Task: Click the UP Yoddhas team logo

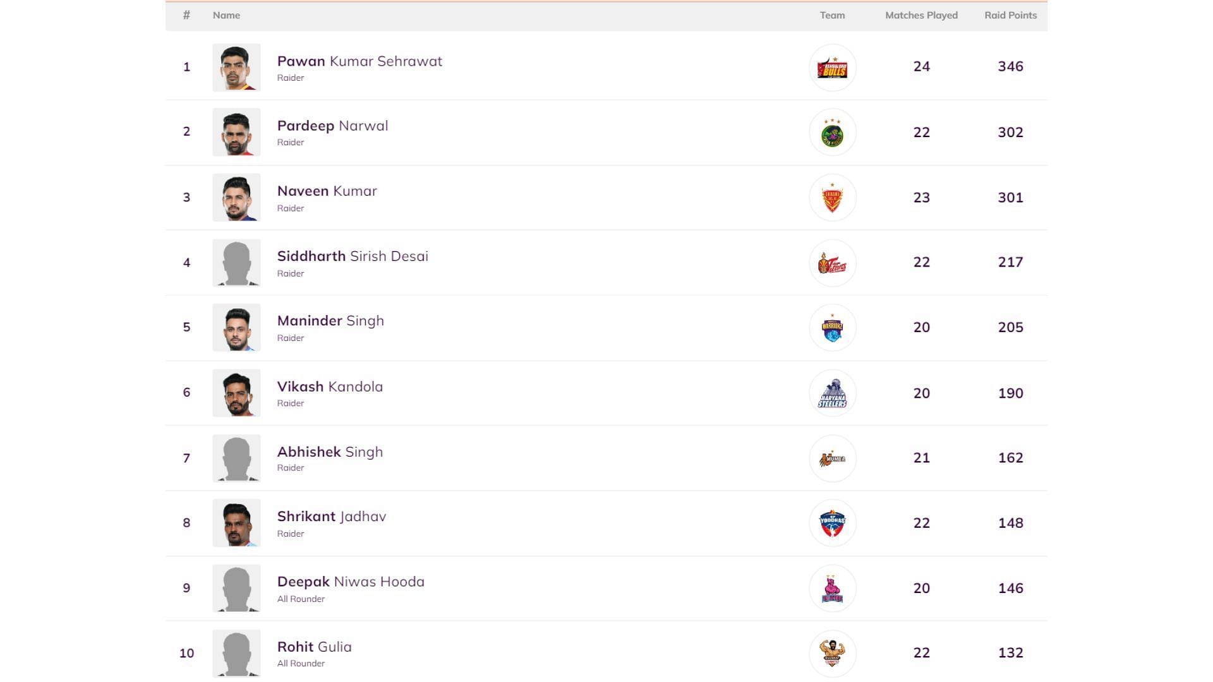Action: click(832, 523)
